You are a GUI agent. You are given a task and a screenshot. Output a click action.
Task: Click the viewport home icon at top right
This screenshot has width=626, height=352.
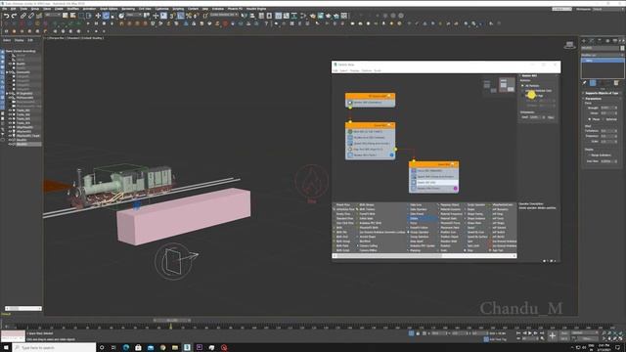[569, 45]
